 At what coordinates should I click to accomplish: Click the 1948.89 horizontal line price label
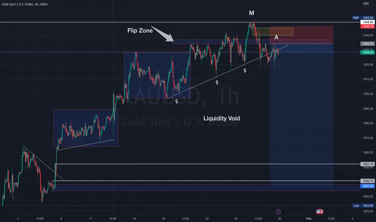pos(368,22)
